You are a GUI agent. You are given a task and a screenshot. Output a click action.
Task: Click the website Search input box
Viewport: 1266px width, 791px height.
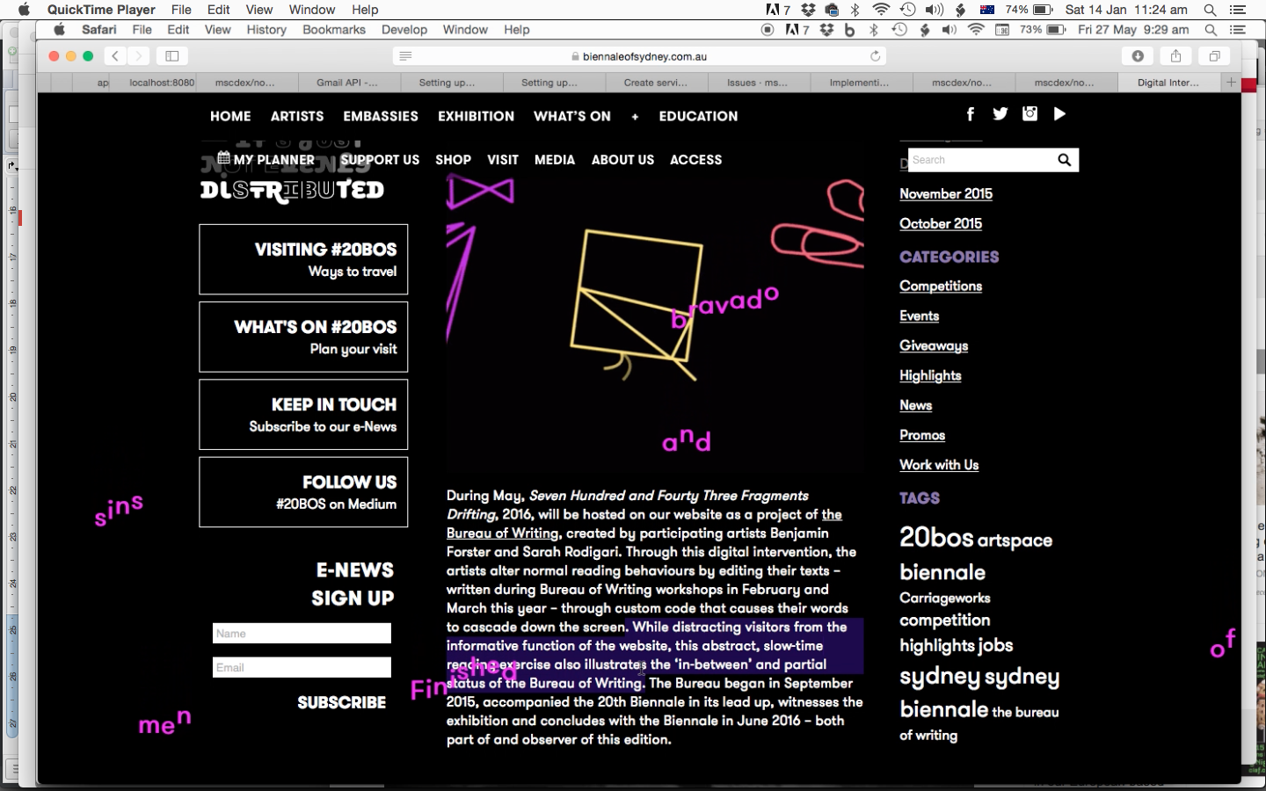pyautogui.click(x=981, y=160)
